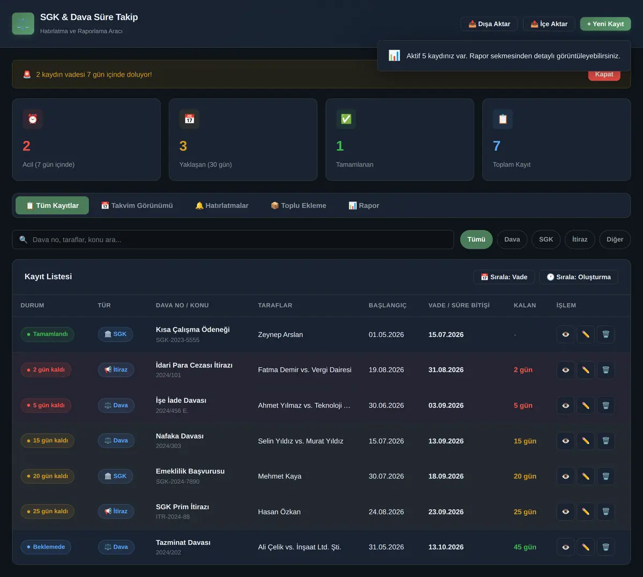Delete the İdari Para Cezası İtirazı record
This screenshot has width=643, height=577.
pos(605,370)
